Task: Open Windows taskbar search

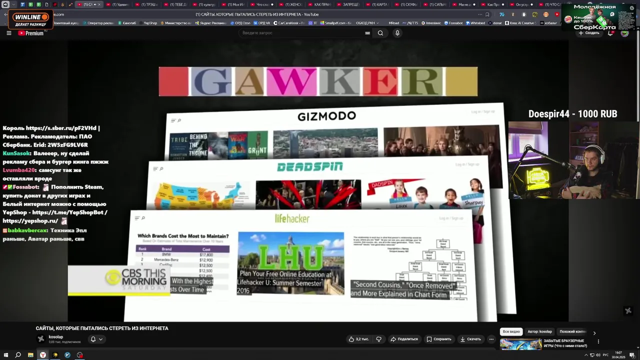Action: 18,355
